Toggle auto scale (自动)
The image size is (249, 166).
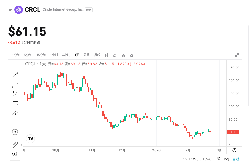pos(236,159)
